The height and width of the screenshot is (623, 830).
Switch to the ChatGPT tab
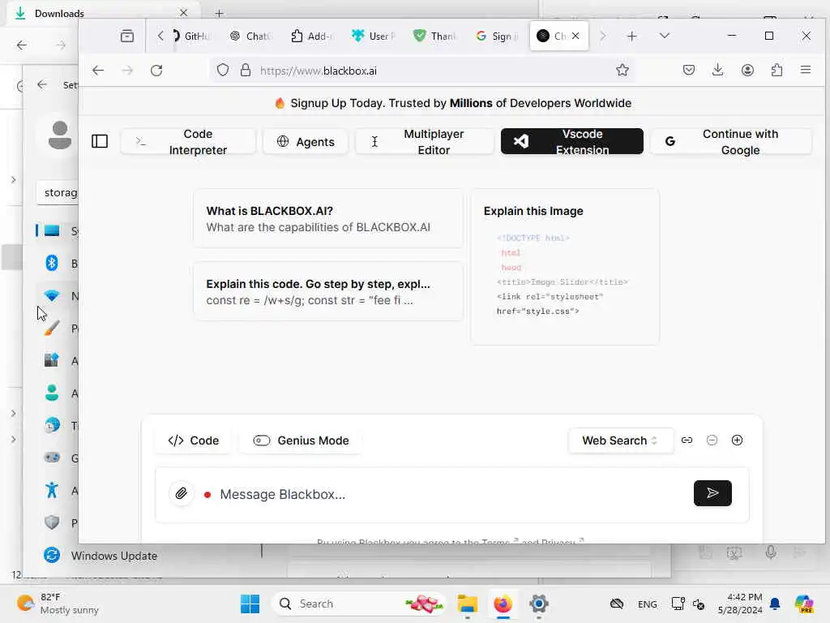(250, 36)
